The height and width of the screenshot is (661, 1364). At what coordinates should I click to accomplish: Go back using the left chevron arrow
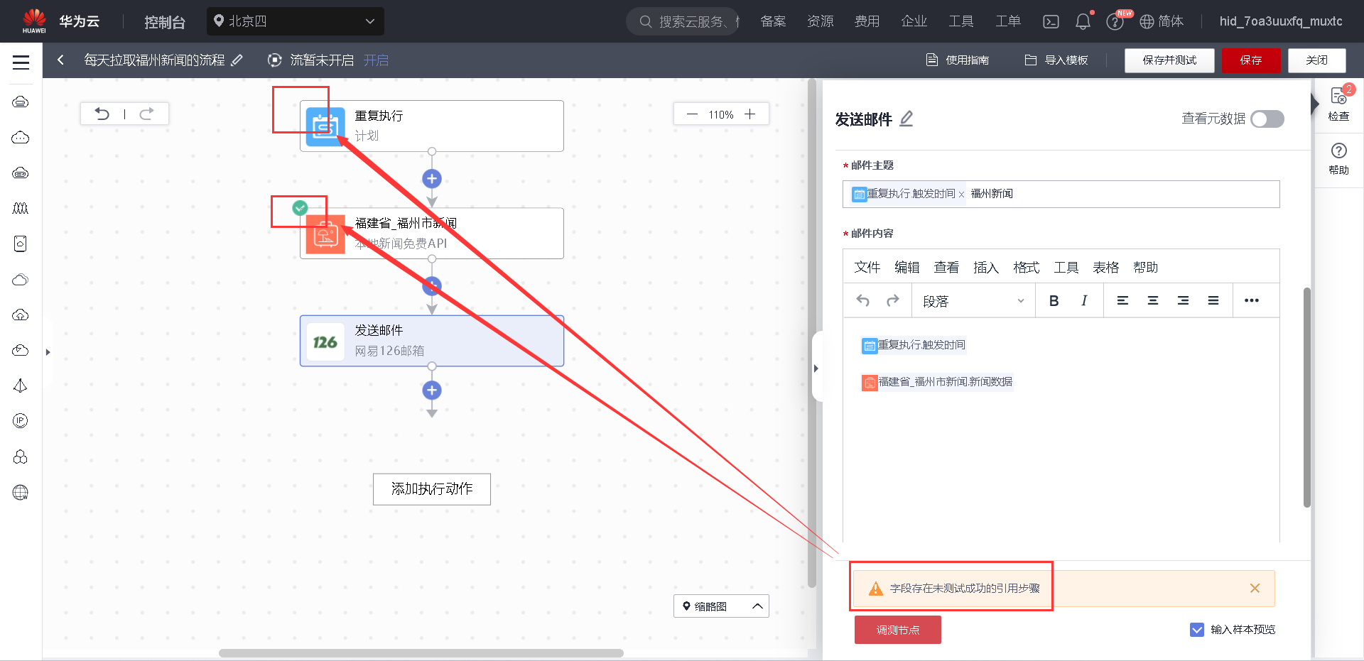[60, 60]
